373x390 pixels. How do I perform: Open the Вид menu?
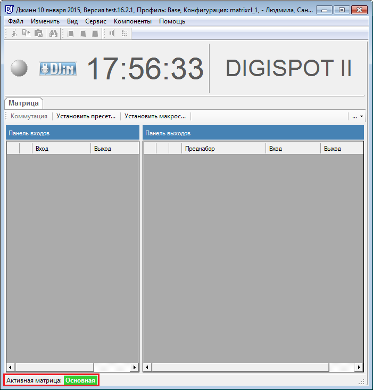(72, 21)
